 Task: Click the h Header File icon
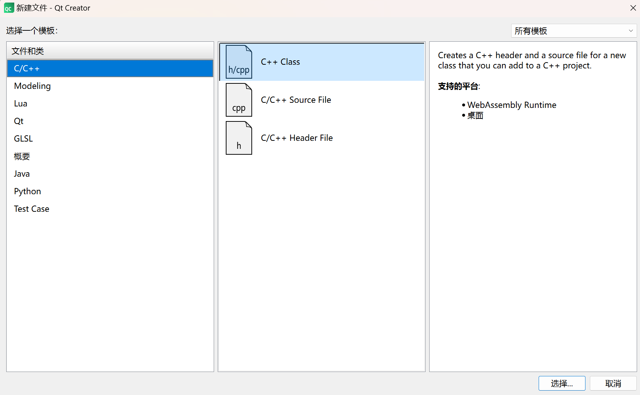pyautogui.click(x=239, y=138)
